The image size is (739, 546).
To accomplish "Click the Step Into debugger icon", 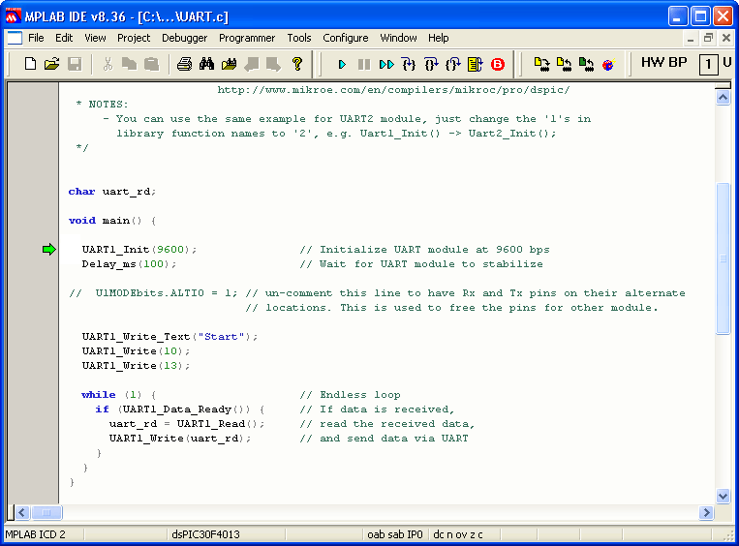I will click(x=409, y=64).
